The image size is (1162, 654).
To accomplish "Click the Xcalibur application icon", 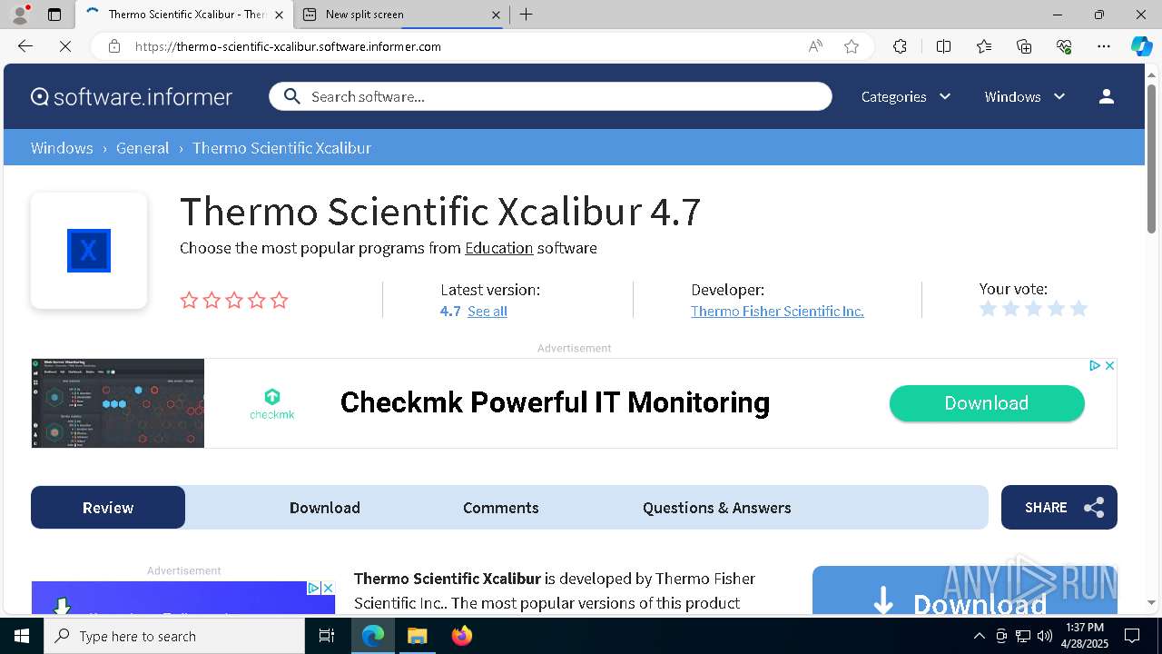I will [x=89, y=251].
